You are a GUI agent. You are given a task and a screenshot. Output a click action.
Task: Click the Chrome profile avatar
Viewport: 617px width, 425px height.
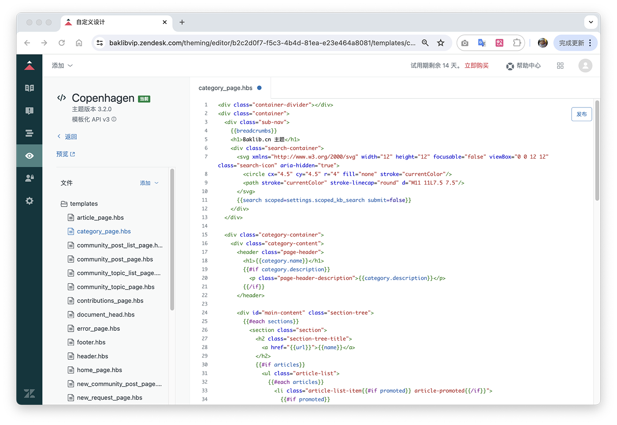(x=543, y=43)
